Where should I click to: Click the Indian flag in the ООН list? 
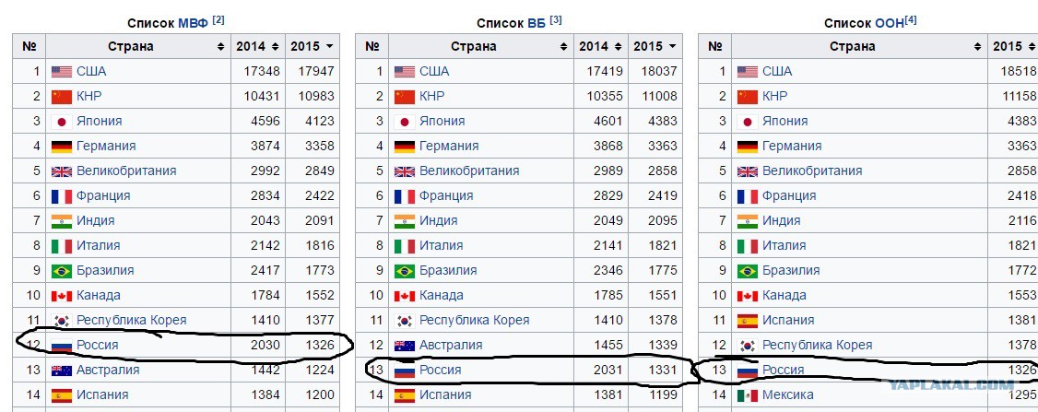748,221
